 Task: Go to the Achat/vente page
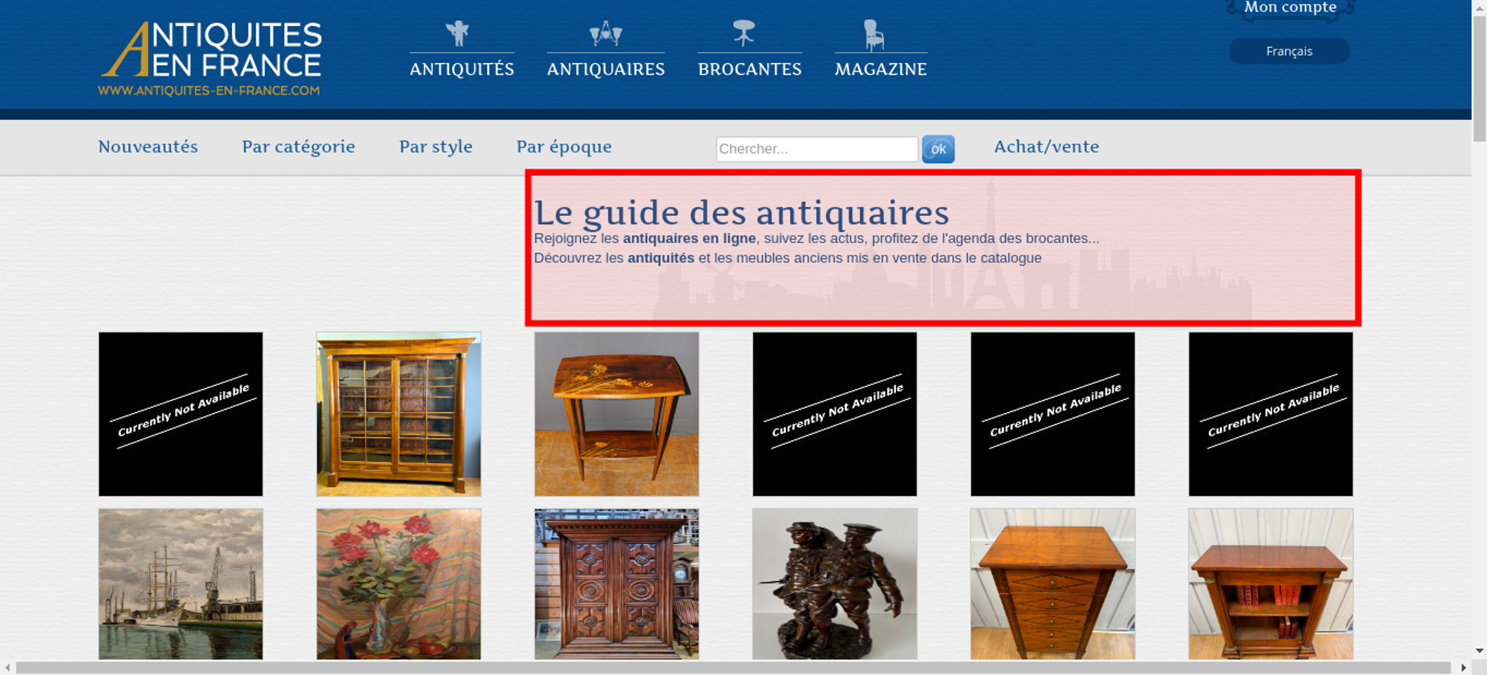coord(1046,146)
